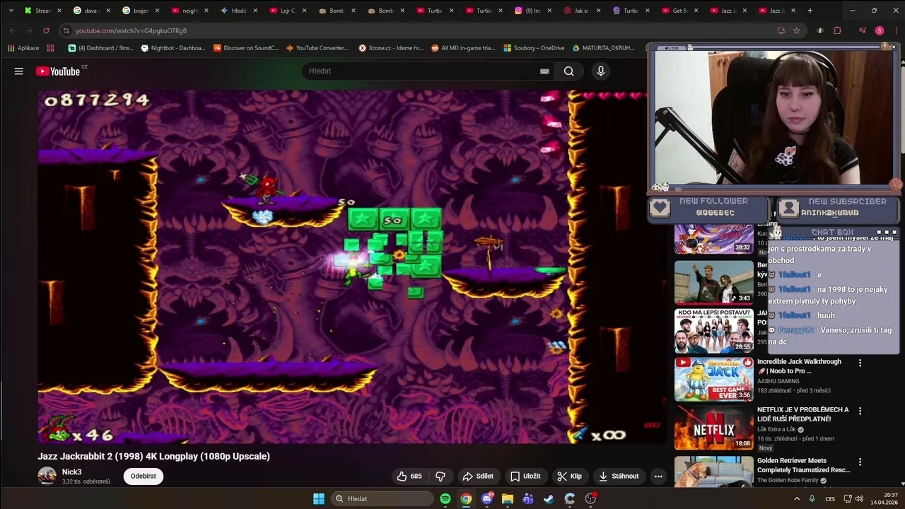The image size is (905, 509).
Task: View site information icon in address bar
Action: click(x=66, y=30)
